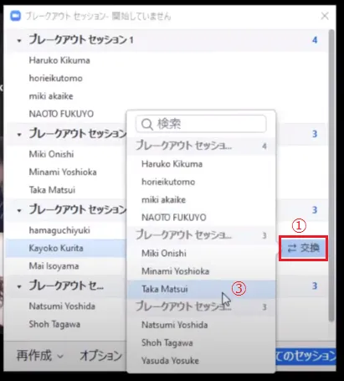Viewport: 344px width, 381px height.
Task: Collapse the session group containing hamaguchiyuki
Action: click(19, 210)
